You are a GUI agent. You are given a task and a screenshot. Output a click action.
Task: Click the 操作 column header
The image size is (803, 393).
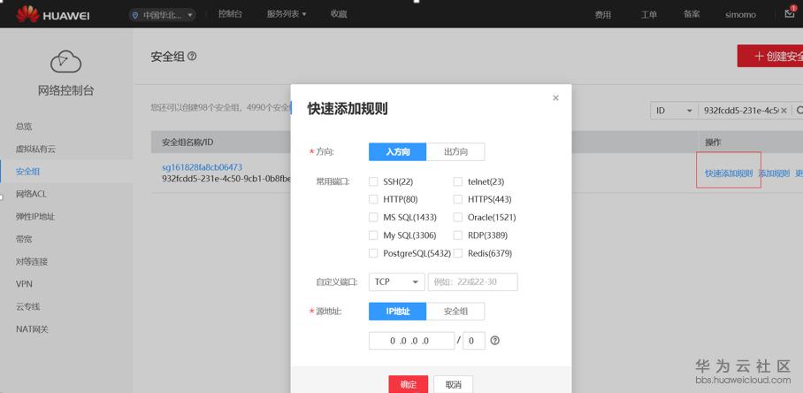click(x=714, y=142)
